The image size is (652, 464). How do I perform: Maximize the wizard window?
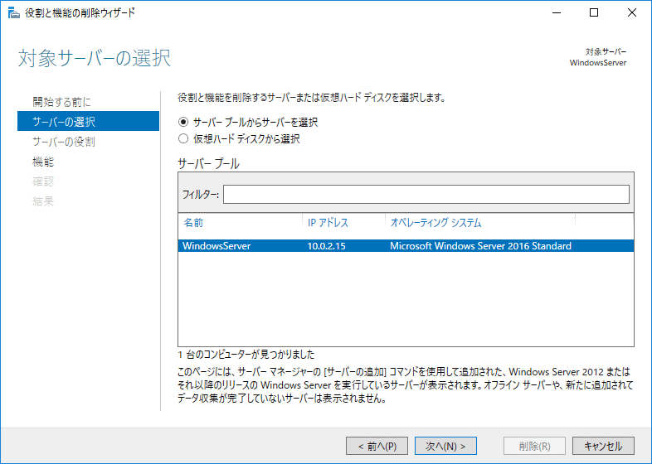click(x=594, y=12)
